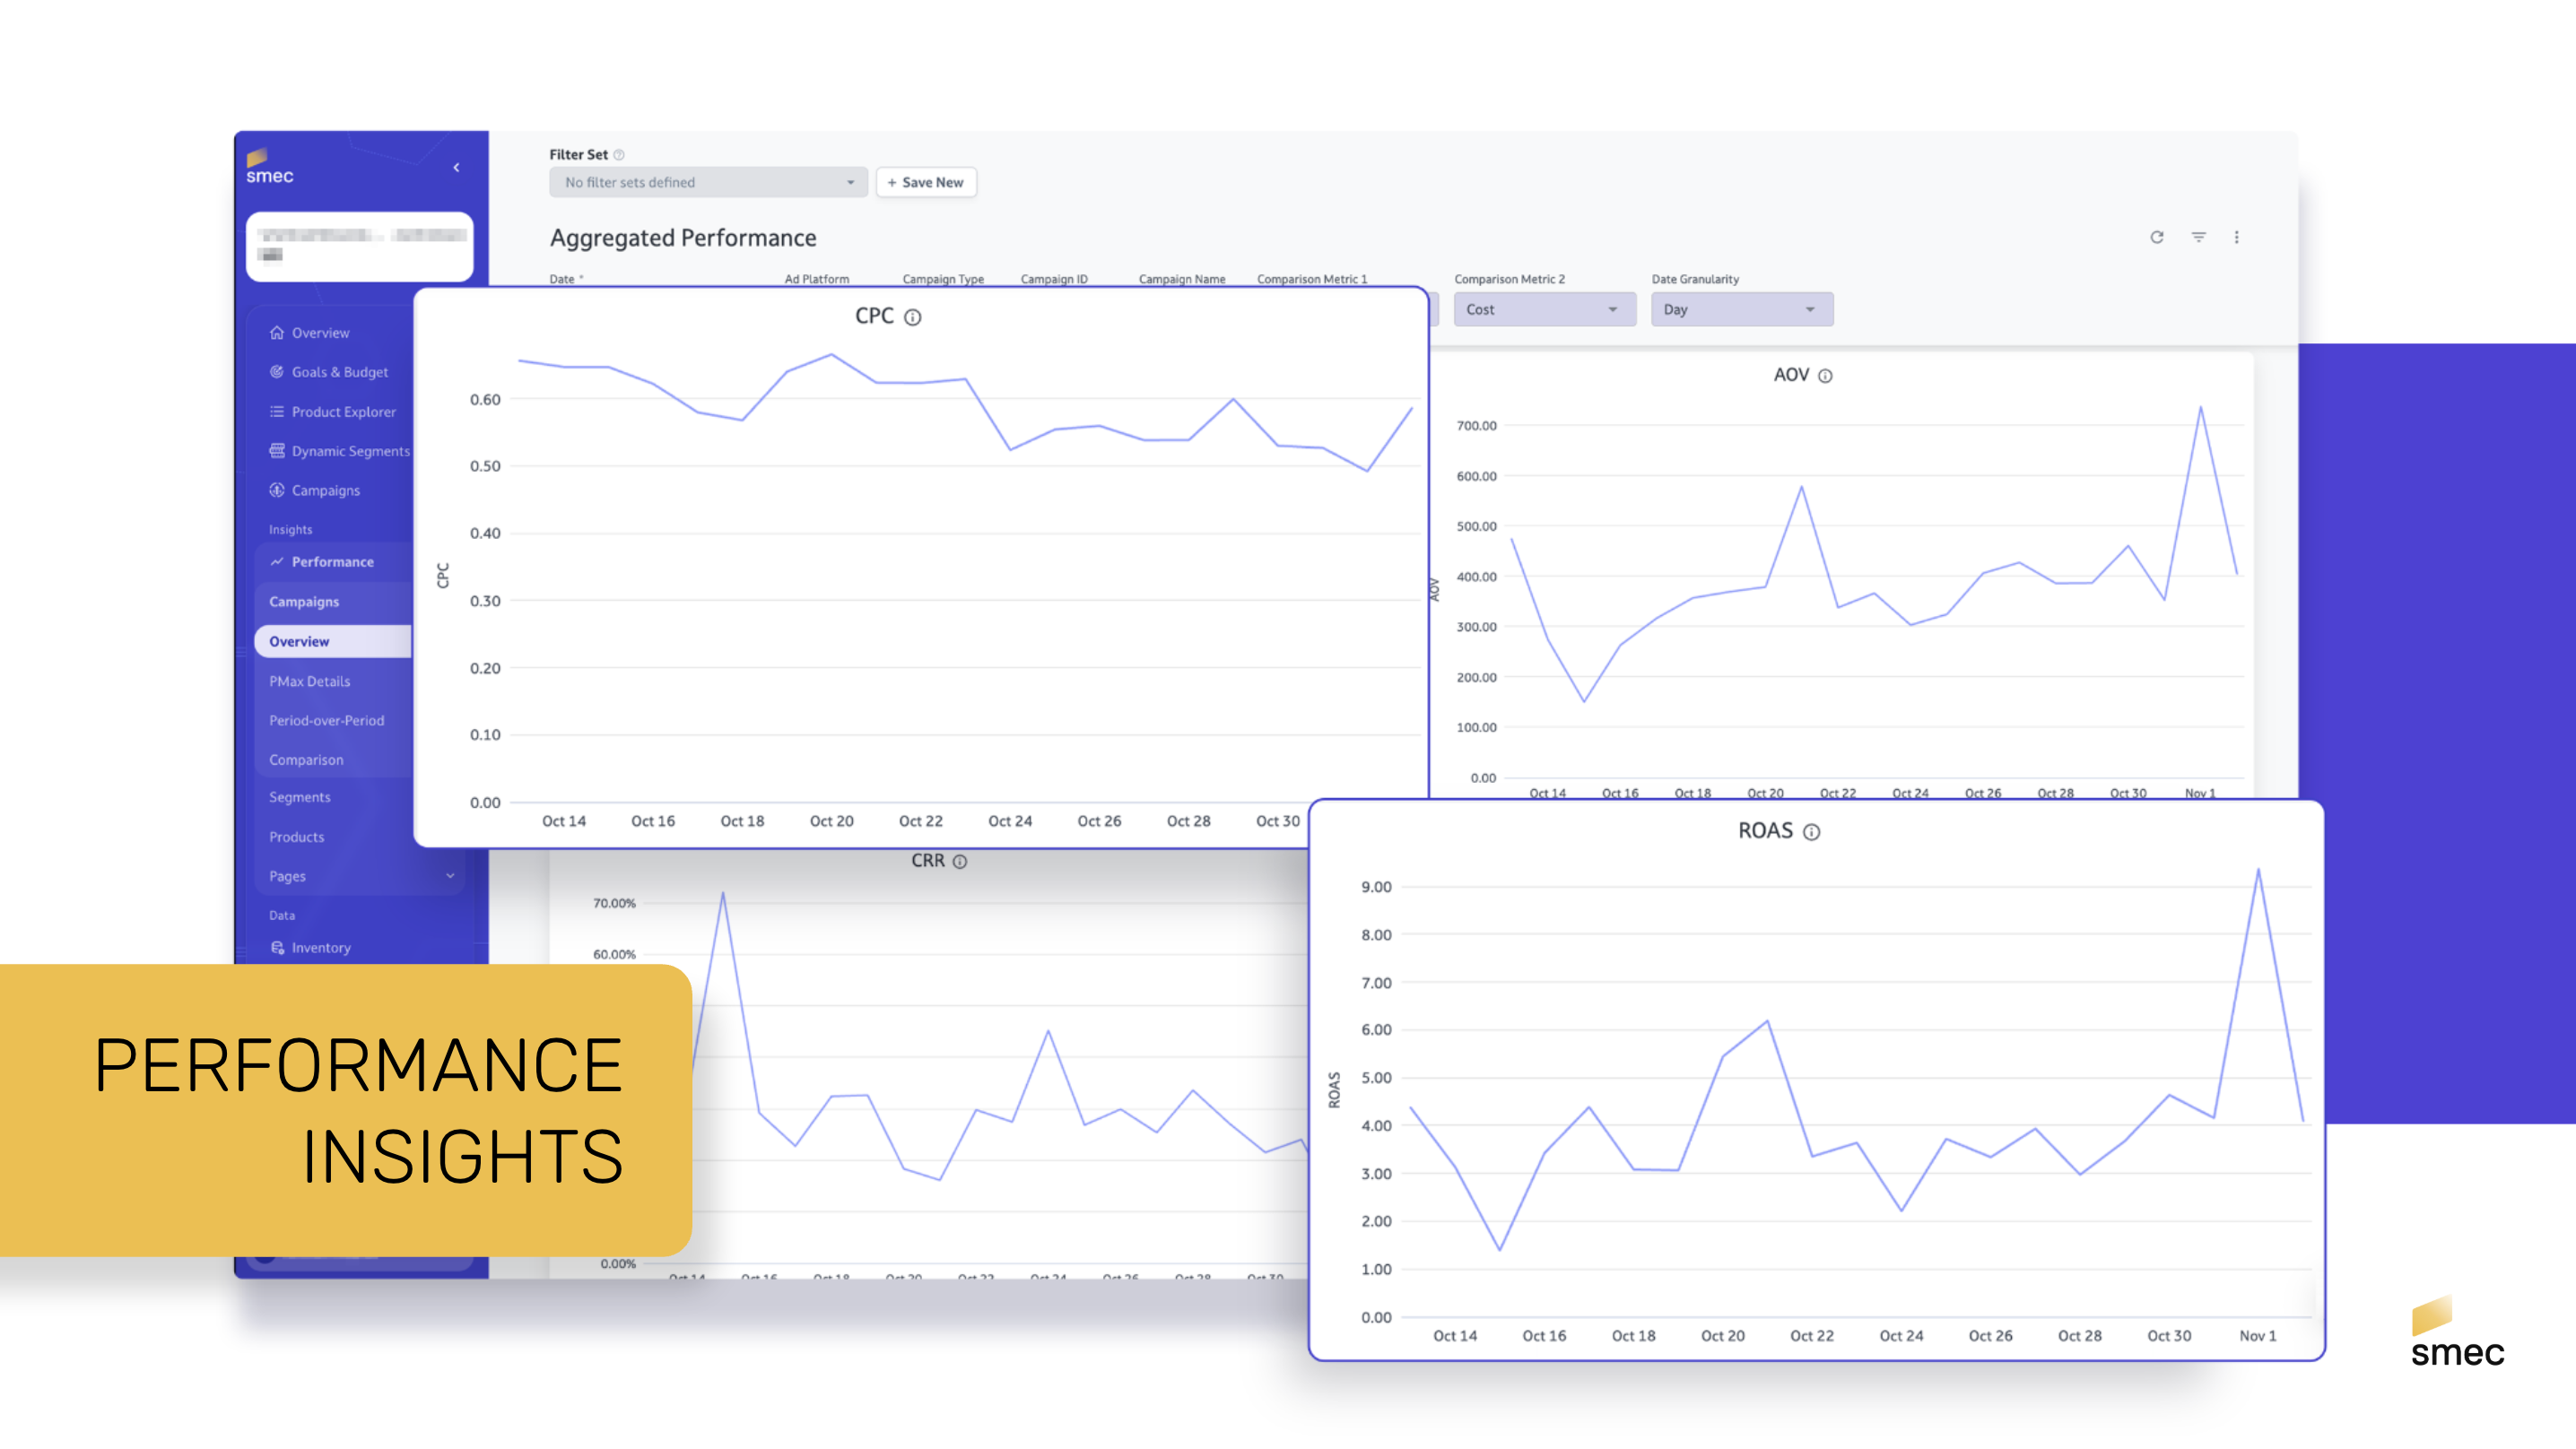Open the No filter sets defined dropdown
This screenshot has width=2576, height=1449.
click(x=708, y=182)
